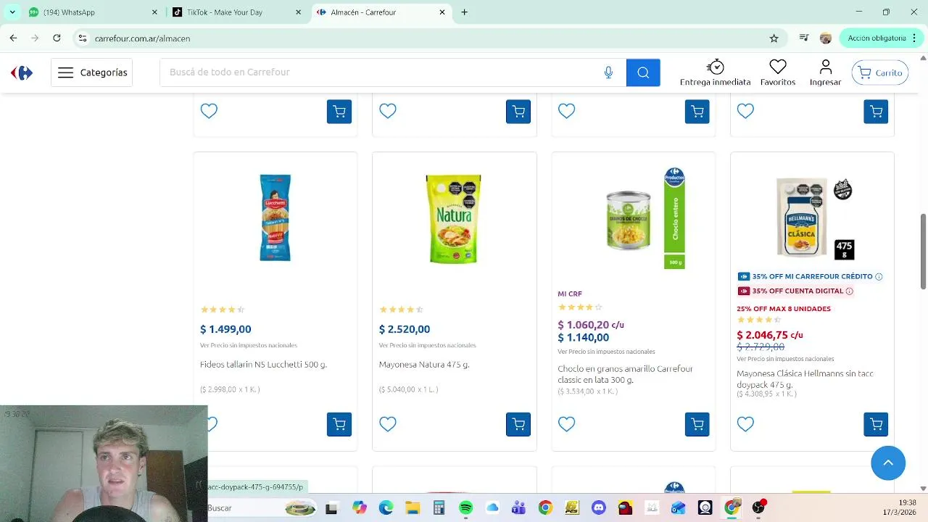Open a new browser tab

coord(465,12)
